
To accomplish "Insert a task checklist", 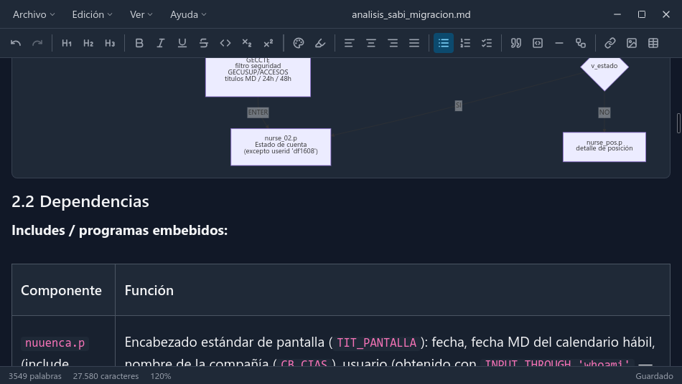I will [x=487, y=43].
